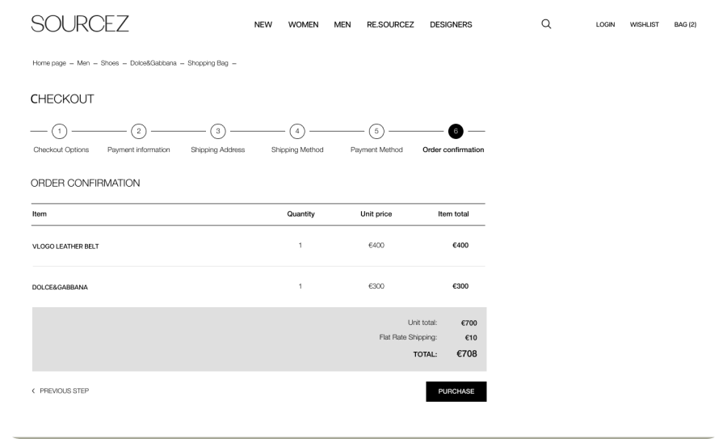Click the SOURCEZ logo
This screenshot has width=727, height=439.
tap(80, 23)
